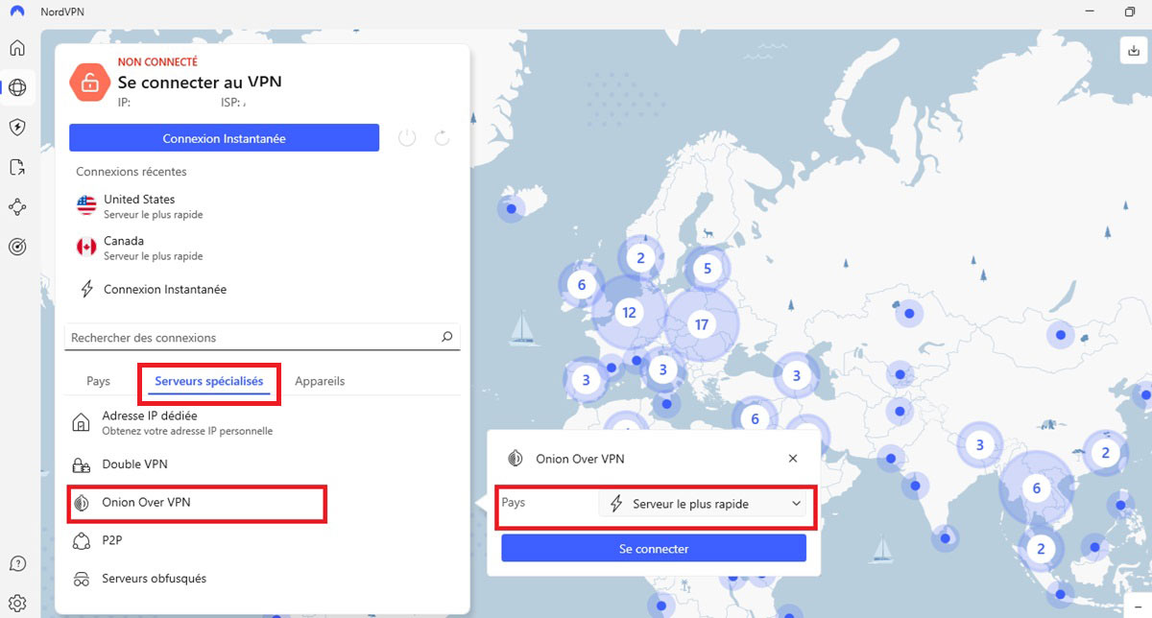
Task: Click the refresh icon beside the power button
Action: (442, 137)
